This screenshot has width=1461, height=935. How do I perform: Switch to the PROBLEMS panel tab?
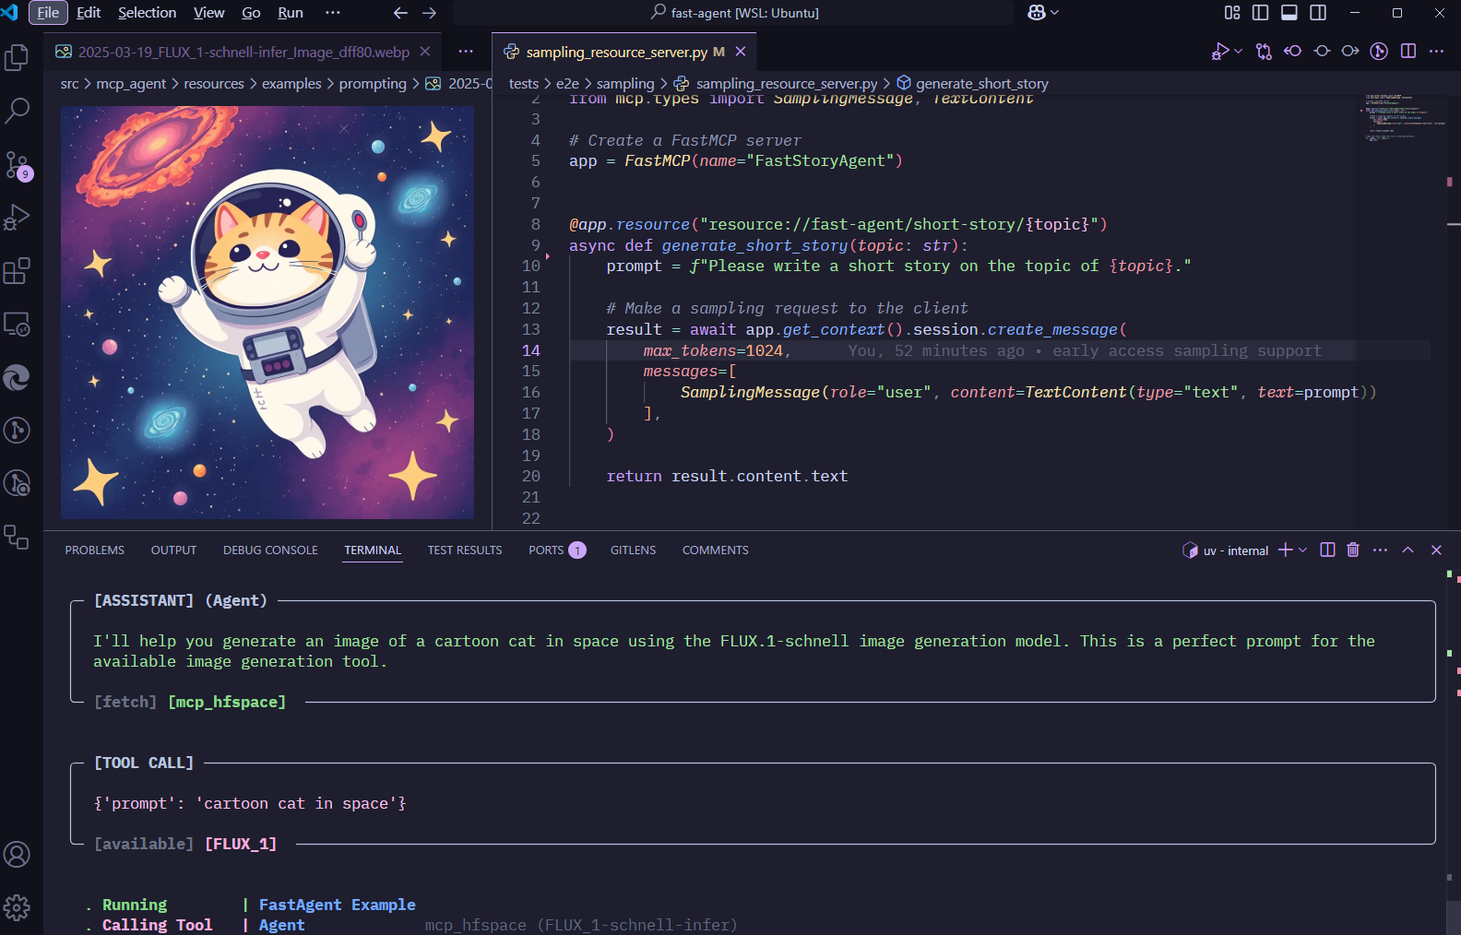(x=94, y=550)
